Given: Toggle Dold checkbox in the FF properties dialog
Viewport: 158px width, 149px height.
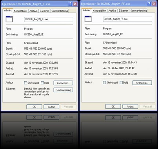Looking at the screenshot, I should tap(121, 83).
